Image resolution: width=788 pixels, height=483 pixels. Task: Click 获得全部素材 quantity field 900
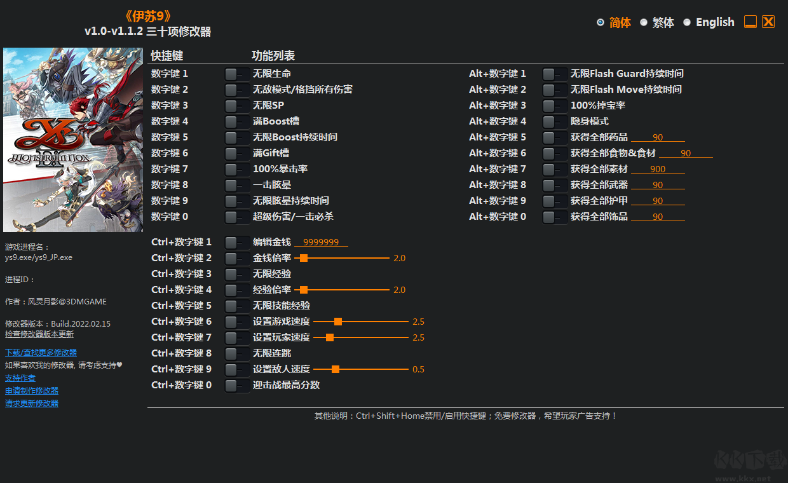point(658,169)
